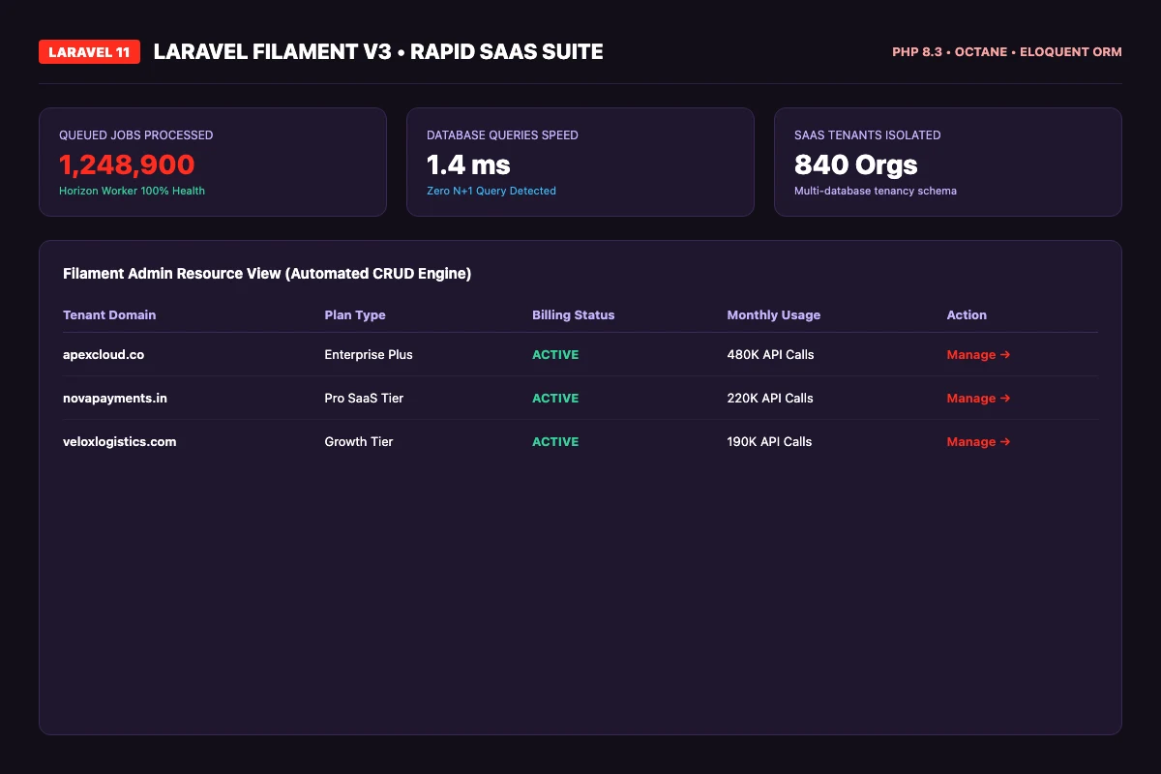
Task: Select the Billing Status column header
Action: click(573, 315)
